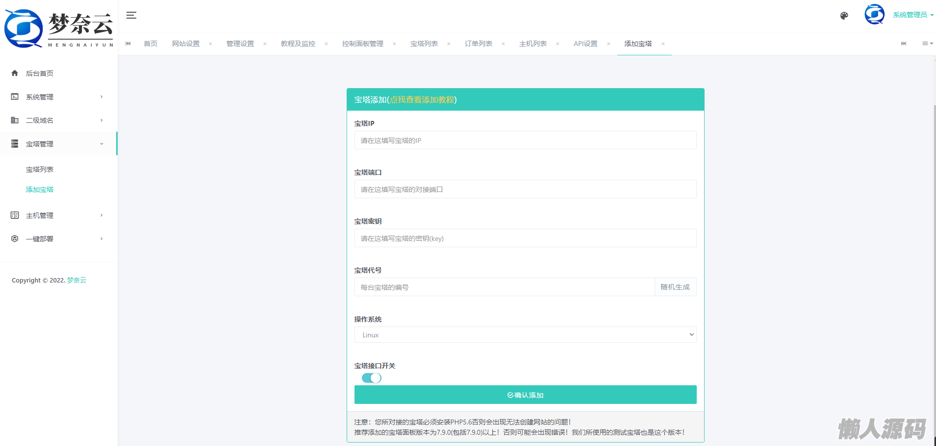
Task: Click the 二级域名 sidebar icon
Action: click(x=15, y=120)
